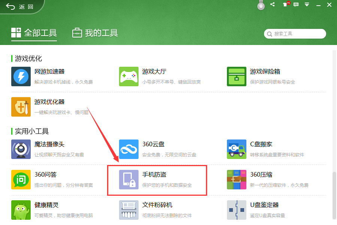Launch the 360云盘 cloud icon
Image resolution: width=337 pixels, height=225 pixels.
click(129, 149)
